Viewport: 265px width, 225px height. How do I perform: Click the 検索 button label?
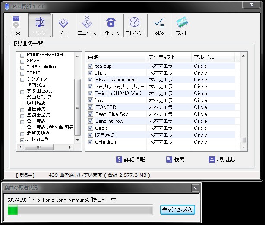click(179, 159)
